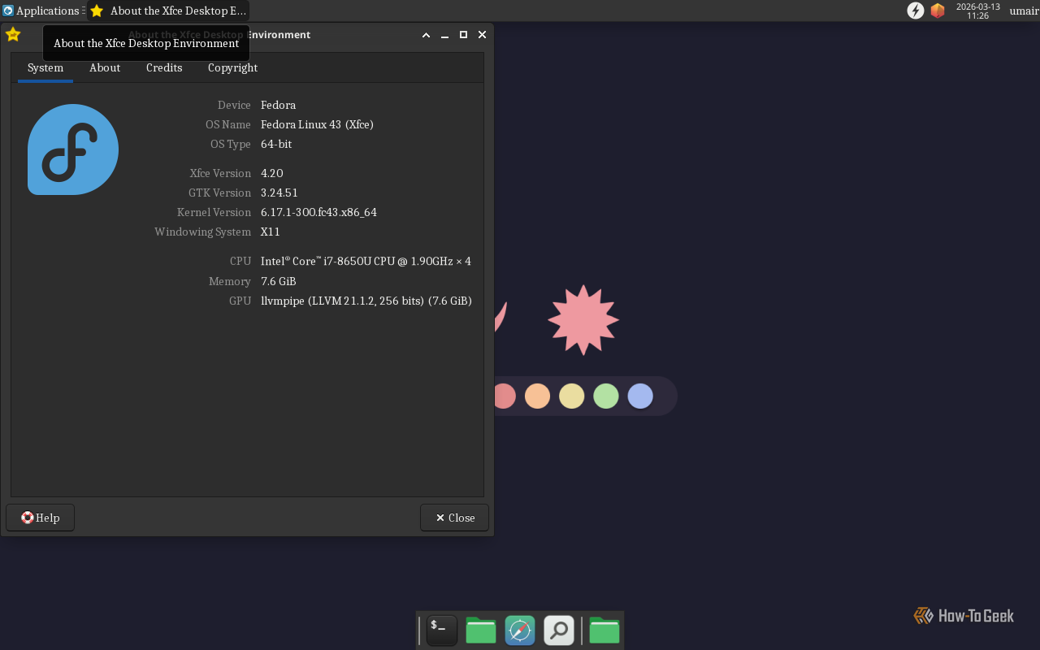The width and height of the screenshot is (1040, 650).
Task: Click the Fedora logo image
Action: click(x=73, y=149)
